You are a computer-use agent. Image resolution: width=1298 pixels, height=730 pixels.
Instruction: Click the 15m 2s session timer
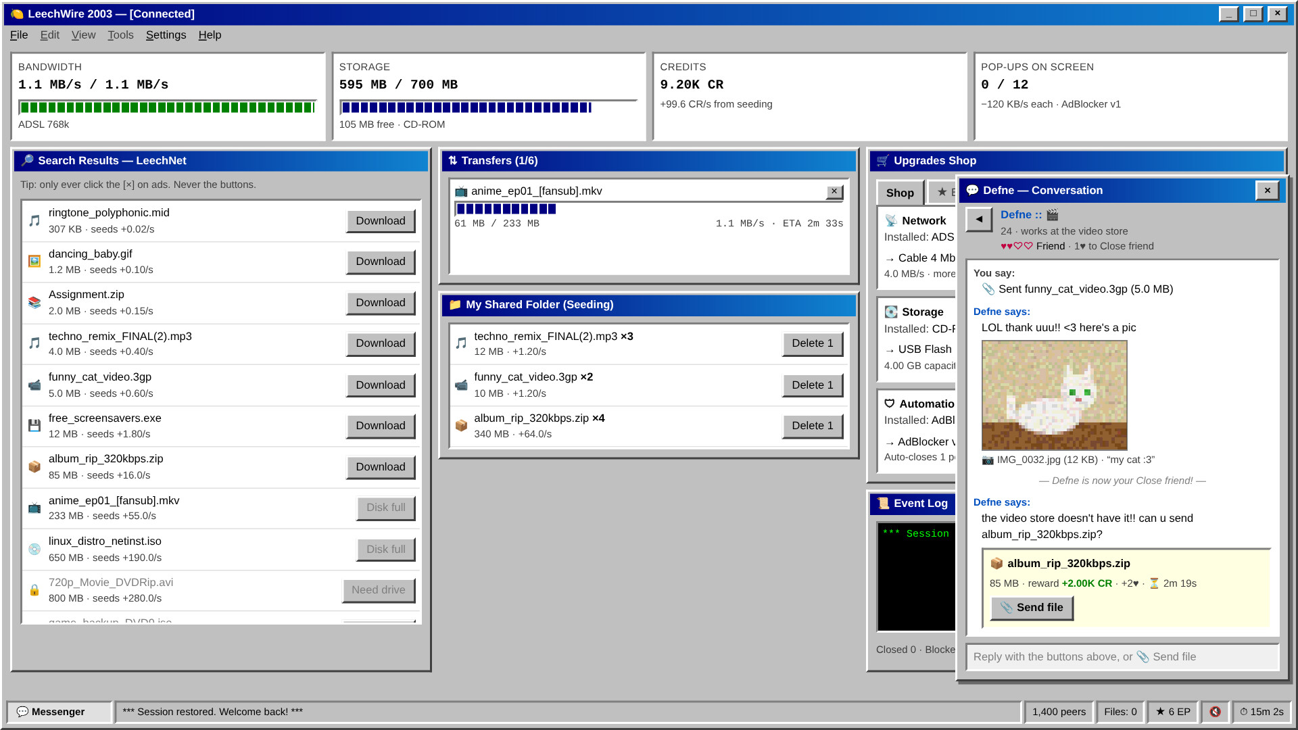click(x=1261, y=712)
